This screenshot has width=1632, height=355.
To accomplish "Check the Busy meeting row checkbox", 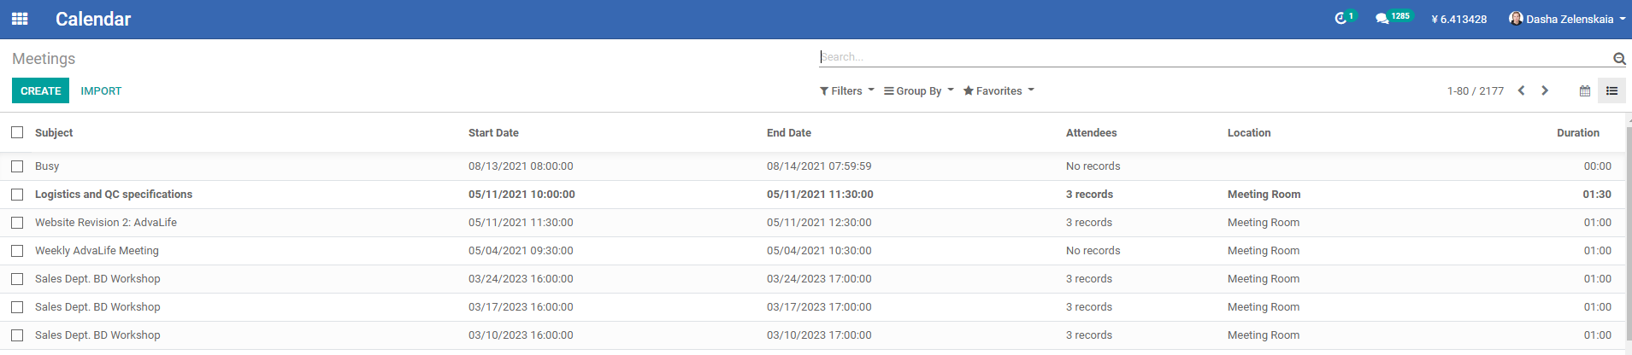I will [17, 166].
